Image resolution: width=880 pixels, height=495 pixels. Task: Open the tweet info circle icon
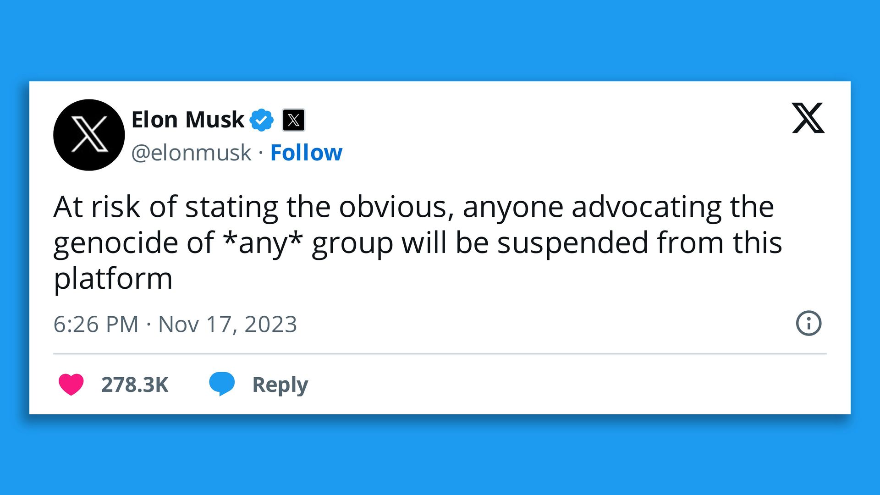pyautogui.click(x=808, y=324)
